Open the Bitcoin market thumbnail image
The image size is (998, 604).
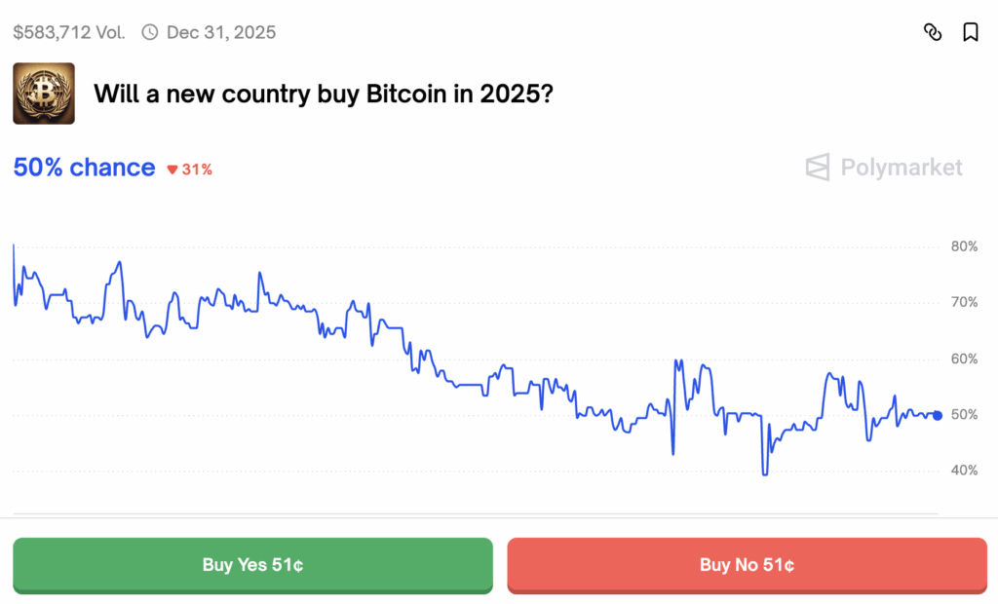(44, 94)
